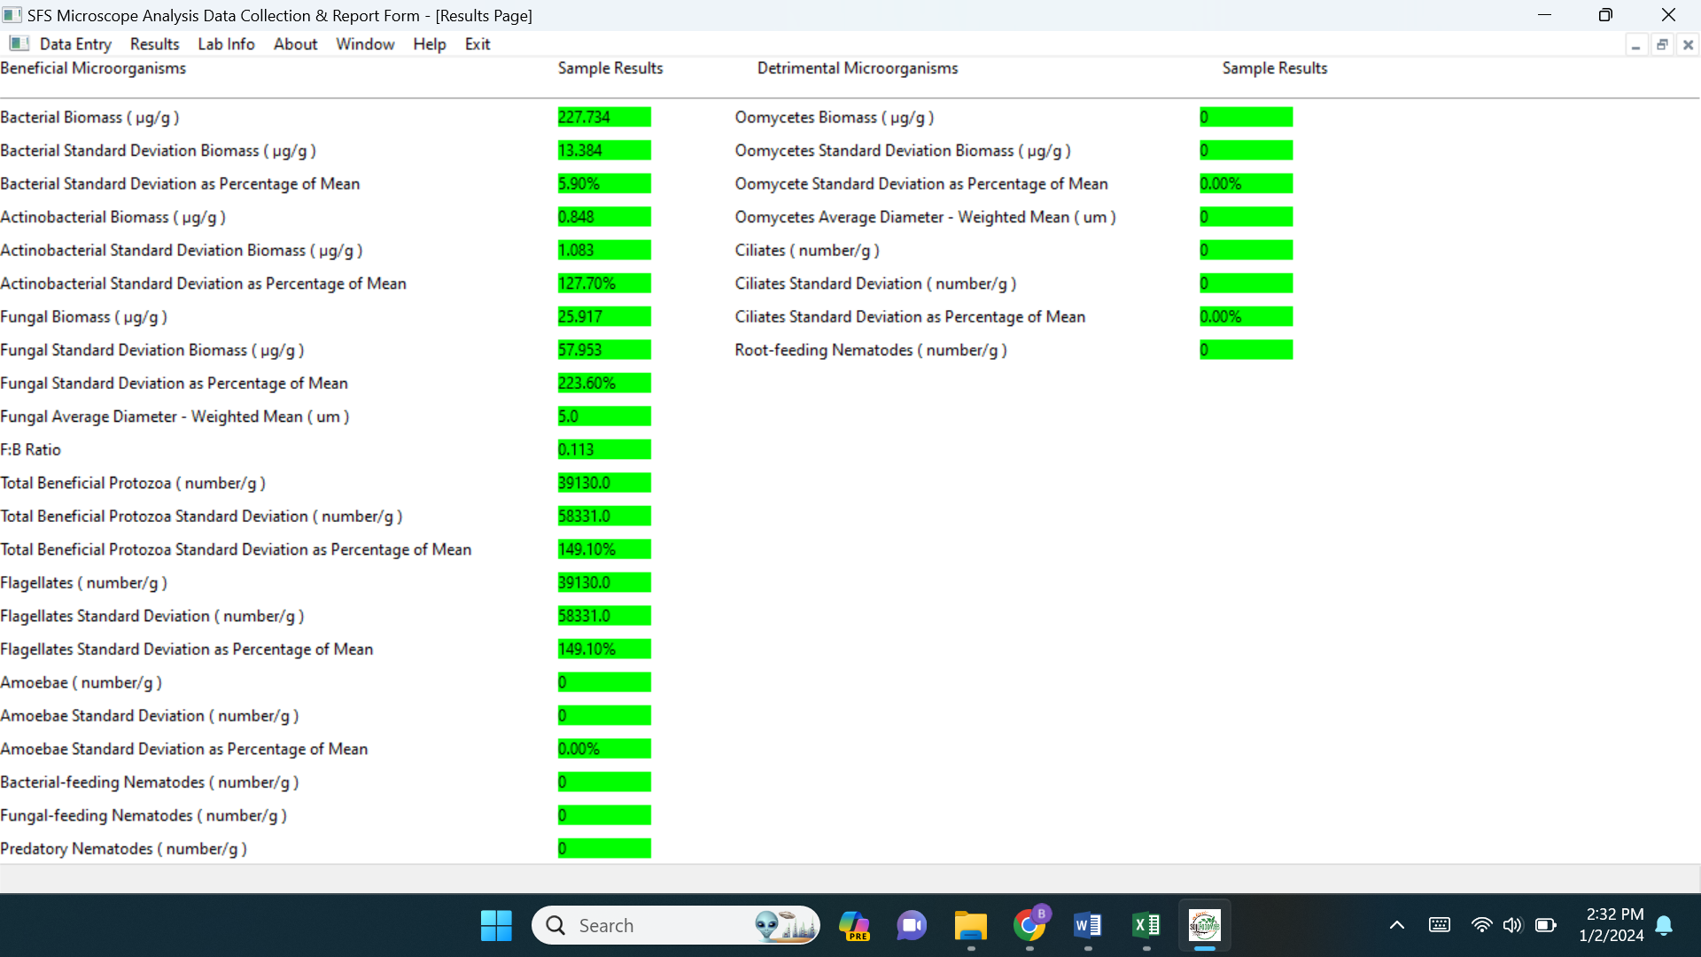This screenshot has width=1701, height=957.
Task: Click the F:B Ratio label
Action: point(31,449)
